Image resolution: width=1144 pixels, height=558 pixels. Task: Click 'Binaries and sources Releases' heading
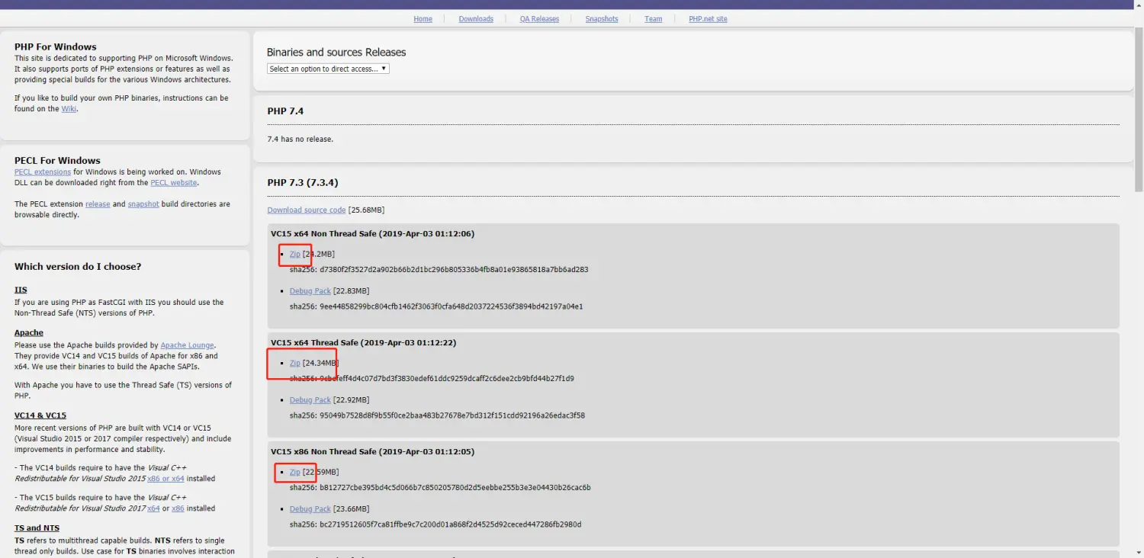[336, 53]
